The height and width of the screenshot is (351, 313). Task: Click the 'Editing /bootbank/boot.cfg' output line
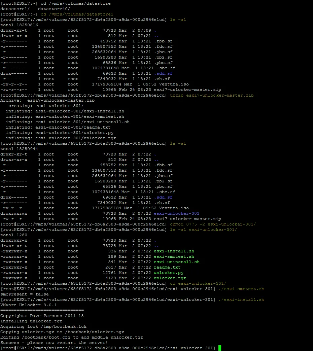(x=71, y=337)
